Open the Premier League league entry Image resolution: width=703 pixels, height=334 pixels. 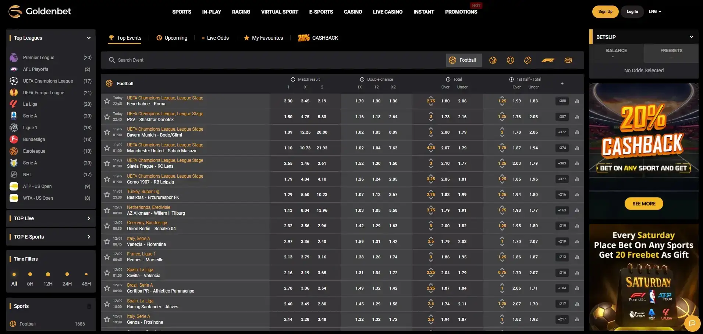[51, 58]
